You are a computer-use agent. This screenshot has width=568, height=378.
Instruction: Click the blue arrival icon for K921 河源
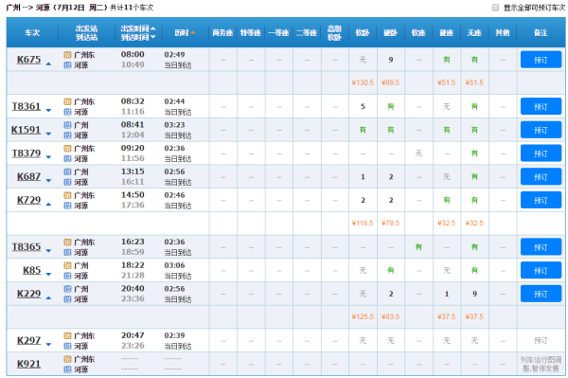(x=67, y=369)
